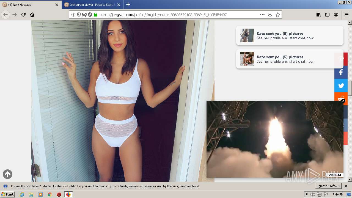Share on Facebook

pos(341,72)
